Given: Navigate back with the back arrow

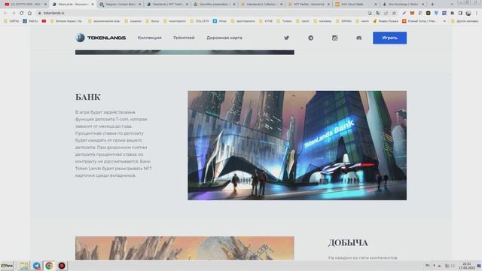Looking at the screenshot, I should pyautogui.click(x=5, y=13).
